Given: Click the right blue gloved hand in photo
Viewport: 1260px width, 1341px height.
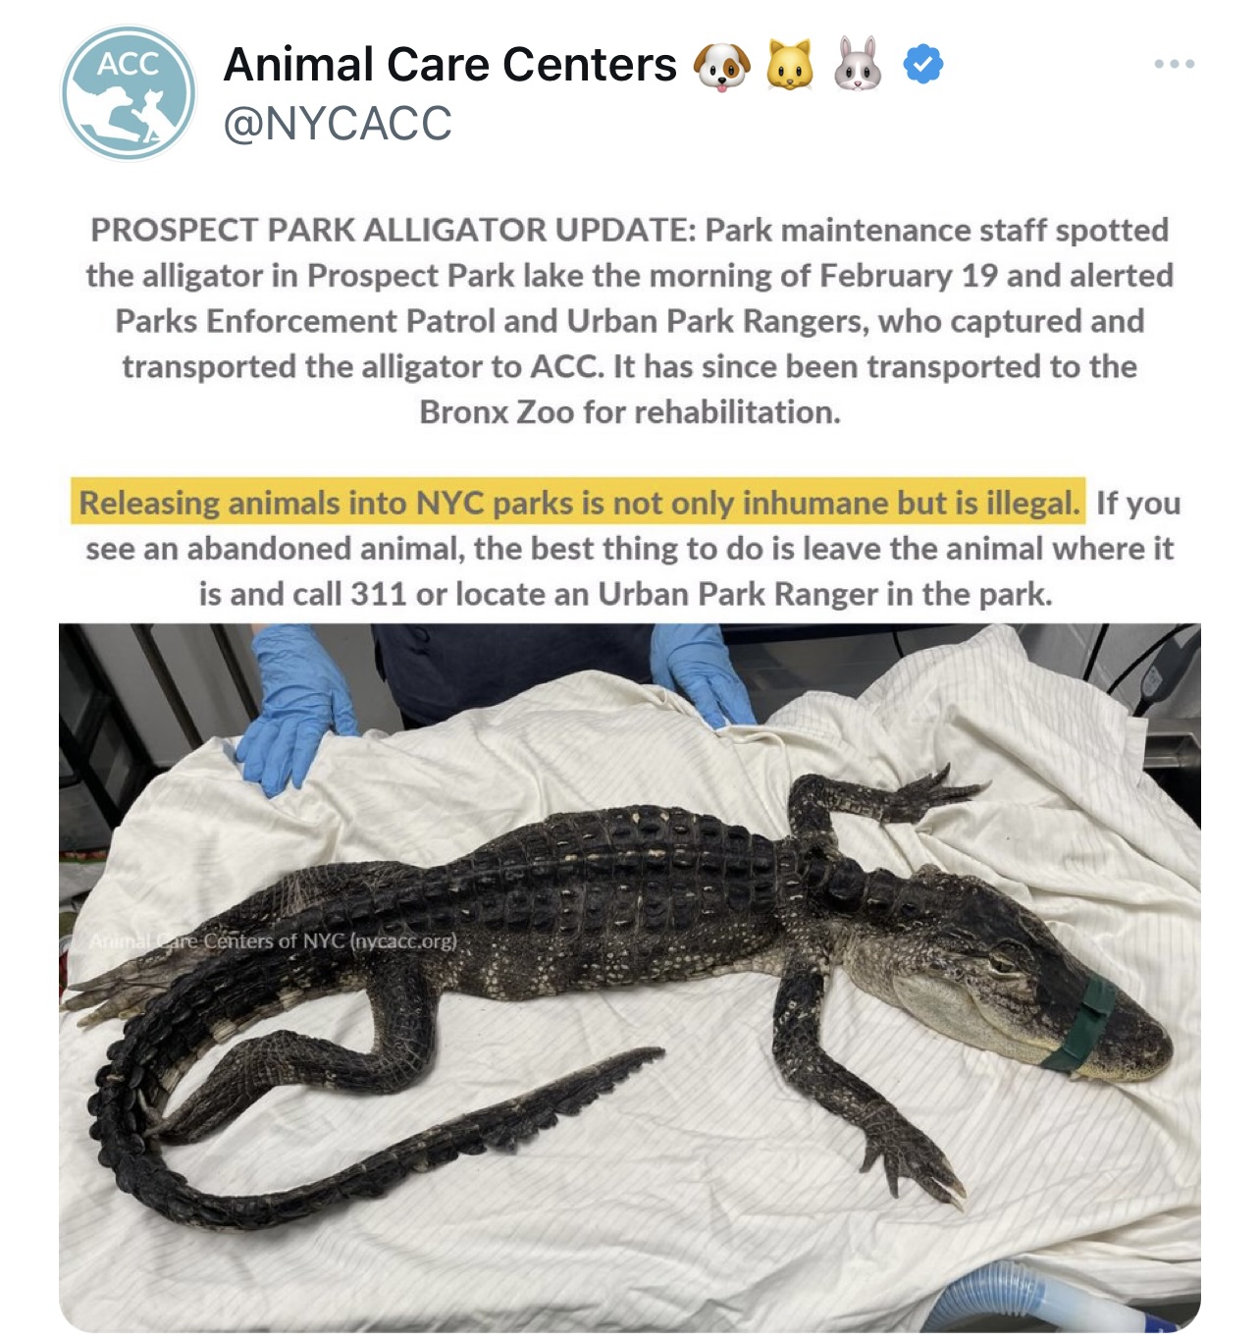Looking at the screenshot, I should 701,673.
